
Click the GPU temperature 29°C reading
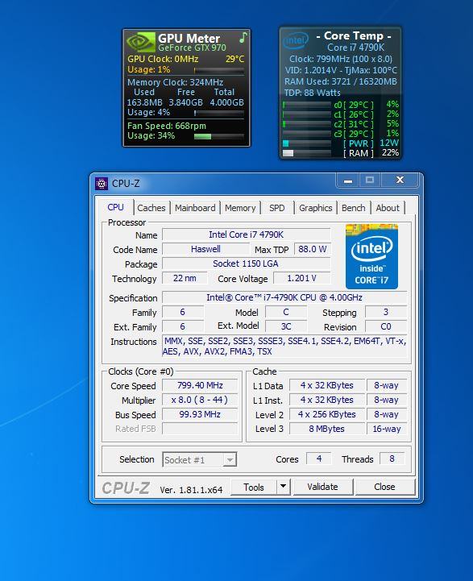click(x=234, y=59)
